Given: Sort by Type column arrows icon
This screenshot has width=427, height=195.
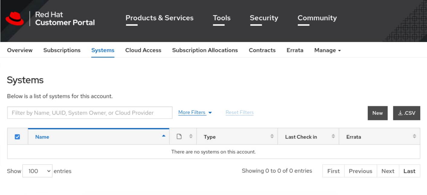Looking at the screenshot, I should coord(272,136).
